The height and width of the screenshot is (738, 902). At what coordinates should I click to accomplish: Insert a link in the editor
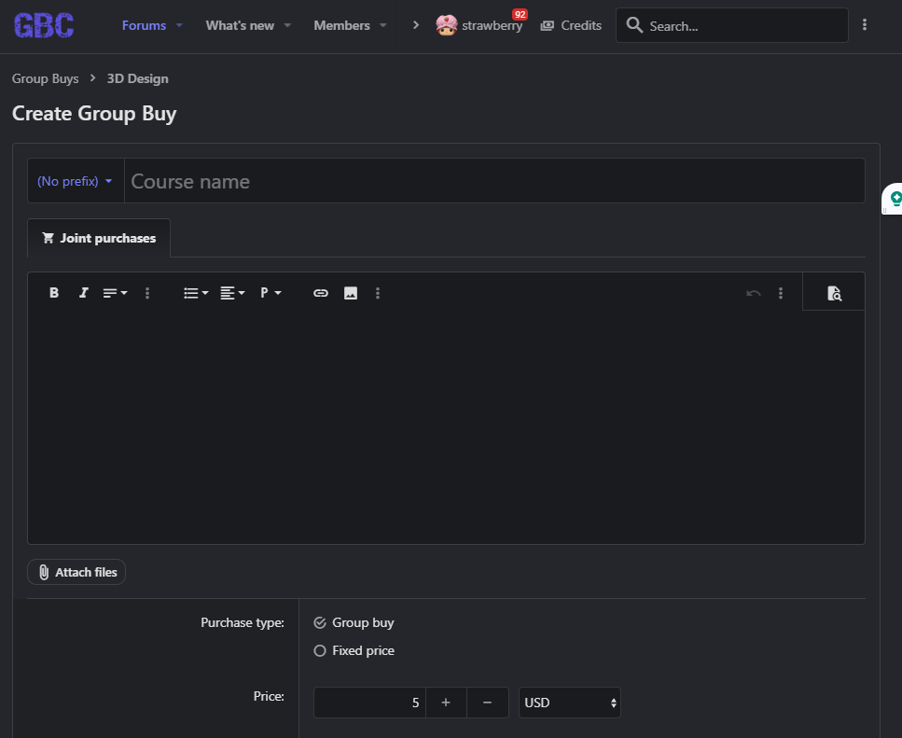click(321, 293)
